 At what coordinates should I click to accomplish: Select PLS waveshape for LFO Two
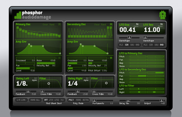click(145, 45)
